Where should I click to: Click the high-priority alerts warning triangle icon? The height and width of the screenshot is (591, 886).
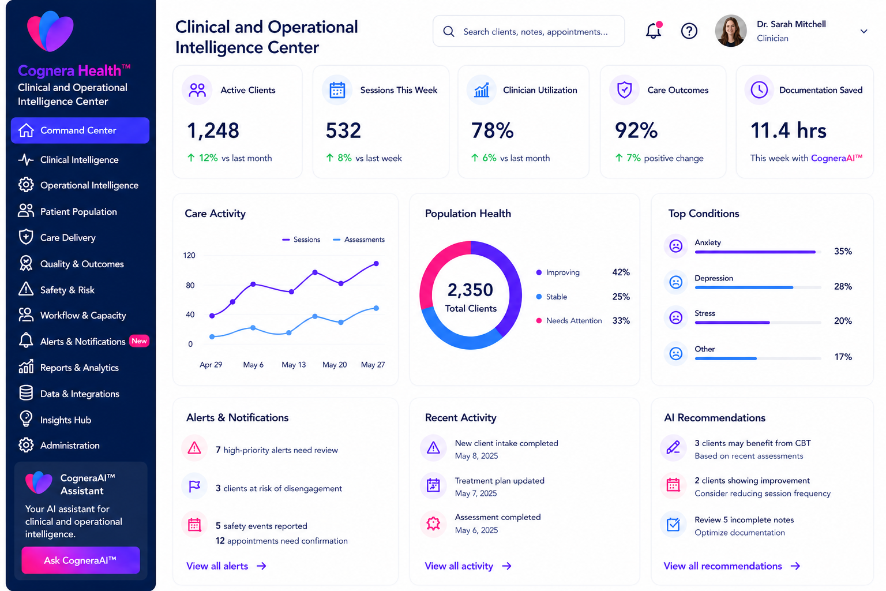click(194, 448)
